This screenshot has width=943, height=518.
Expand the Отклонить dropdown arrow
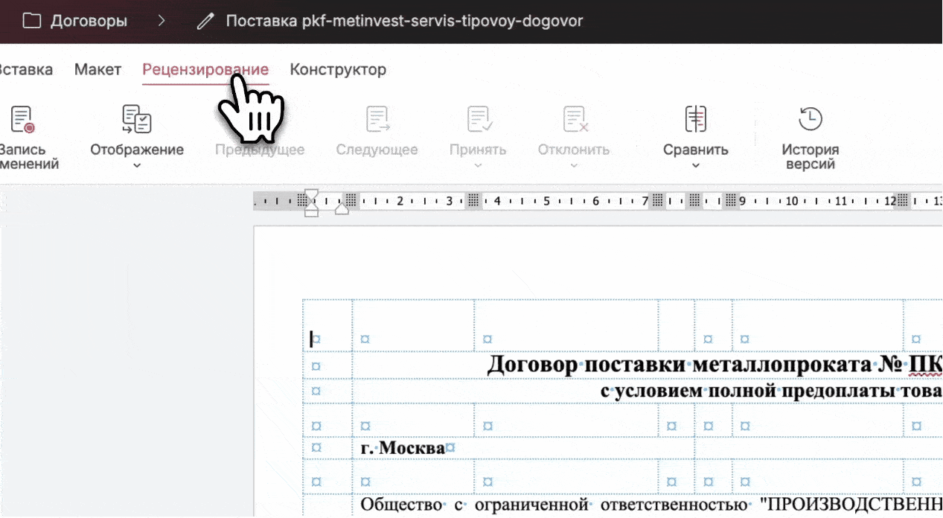574,165
